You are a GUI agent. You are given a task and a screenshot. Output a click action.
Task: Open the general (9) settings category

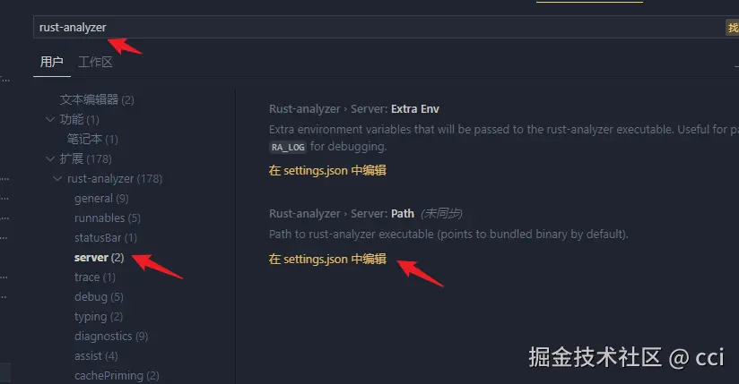click(x=100, y=199)
